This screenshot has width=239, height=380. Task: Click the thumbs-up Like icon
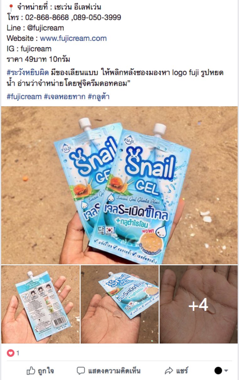31,371
